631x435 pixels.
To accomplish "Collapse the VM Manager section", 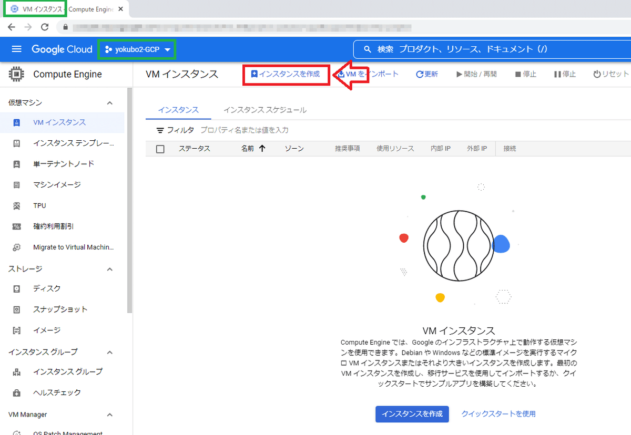I will click(x=110, y=415).
